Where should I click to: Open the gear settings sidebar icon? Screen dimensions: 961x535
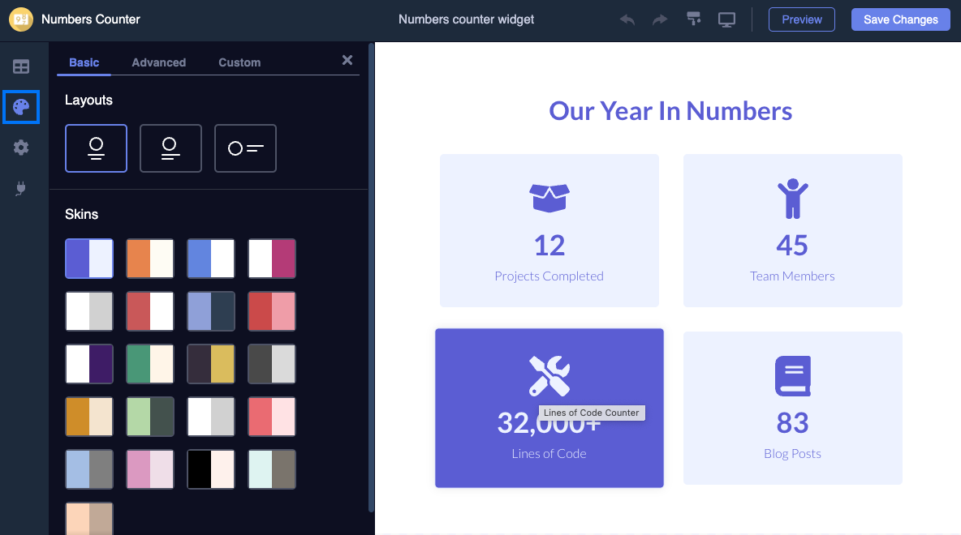click(21, 148)
